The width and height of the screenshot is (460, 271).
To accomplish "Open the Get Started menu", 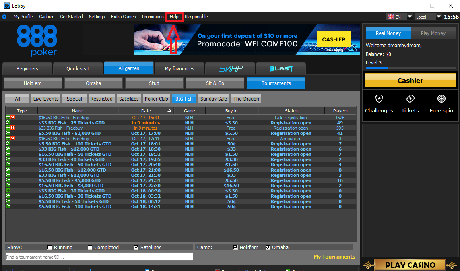I will (x=71, y=17).
